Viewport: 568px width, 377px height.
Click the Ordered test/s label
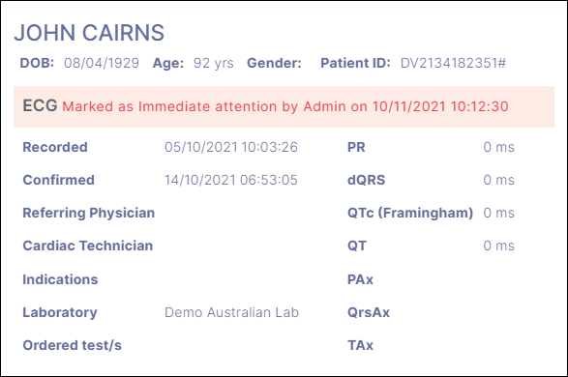(72, 345)
